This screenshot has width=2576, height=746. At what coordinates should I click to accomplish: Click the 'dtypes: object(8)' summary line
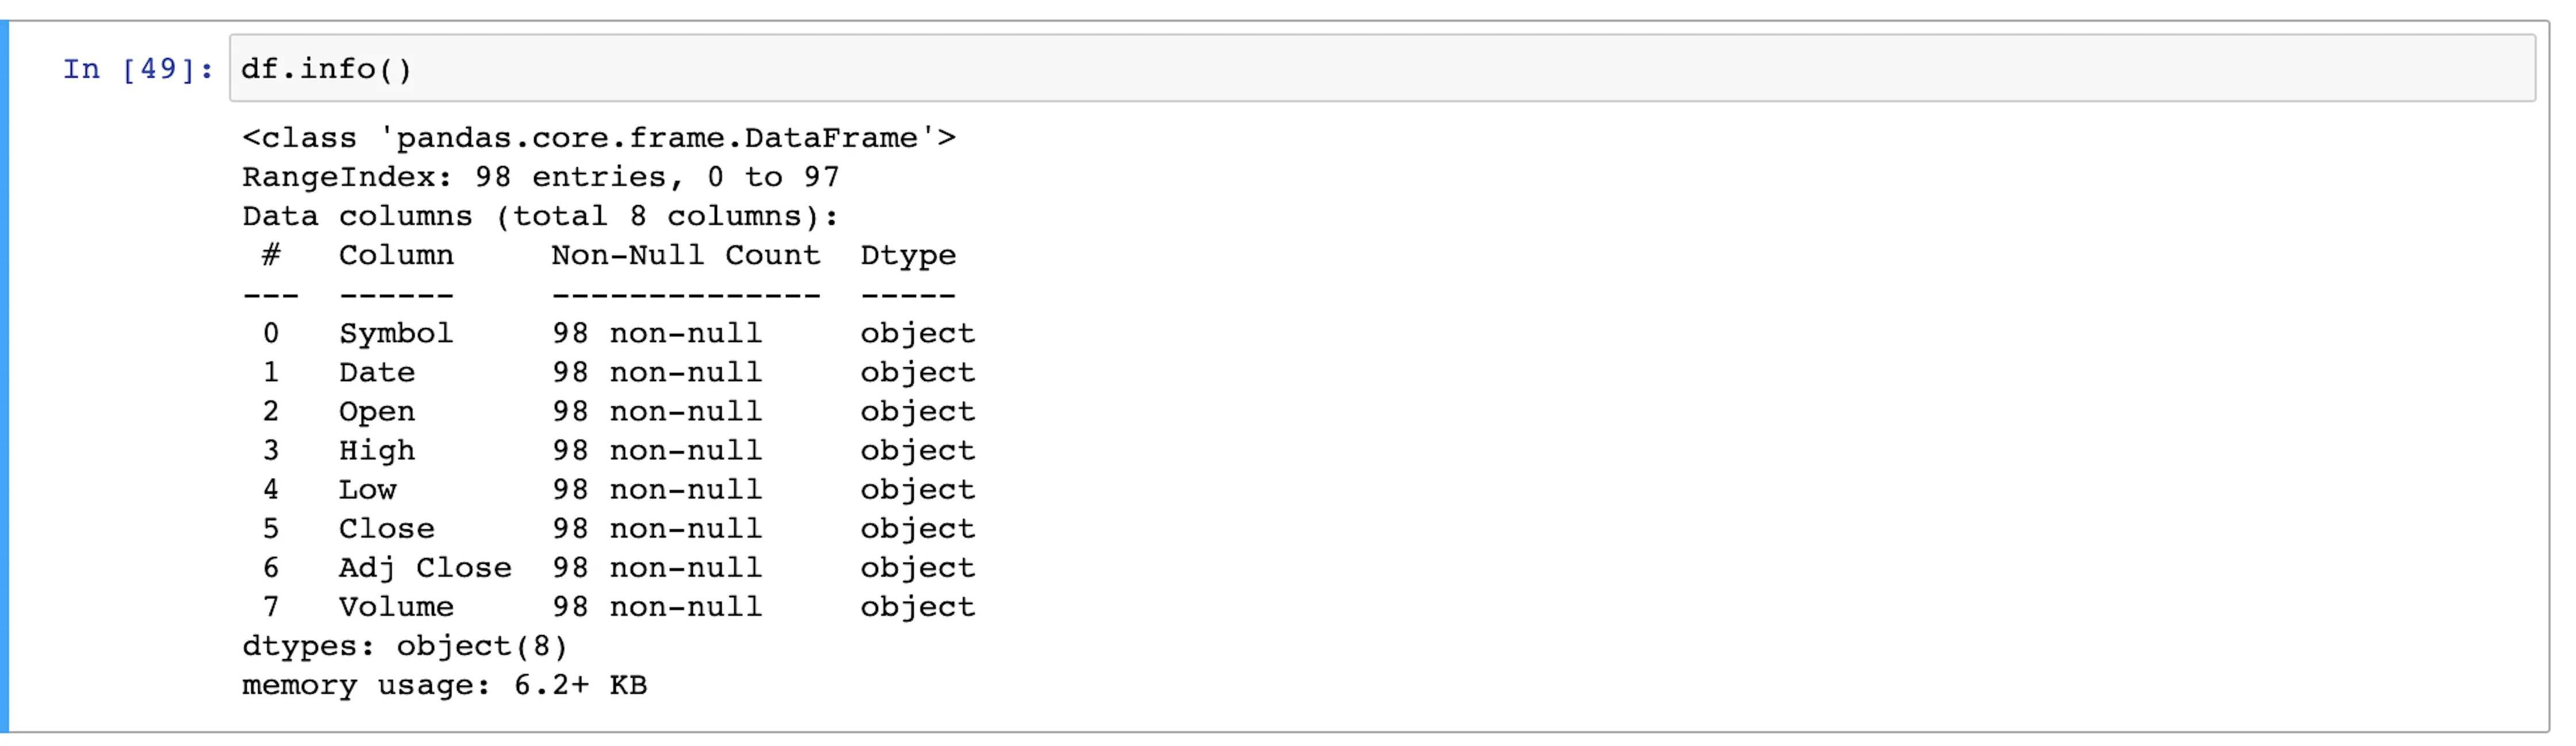click(x=404, y=646)
